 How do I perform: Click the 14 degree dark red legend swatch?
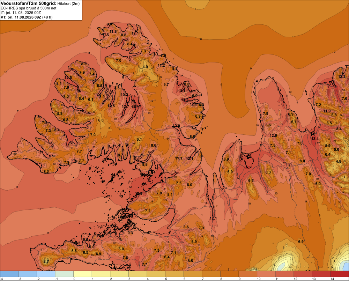tap(340, 274)
